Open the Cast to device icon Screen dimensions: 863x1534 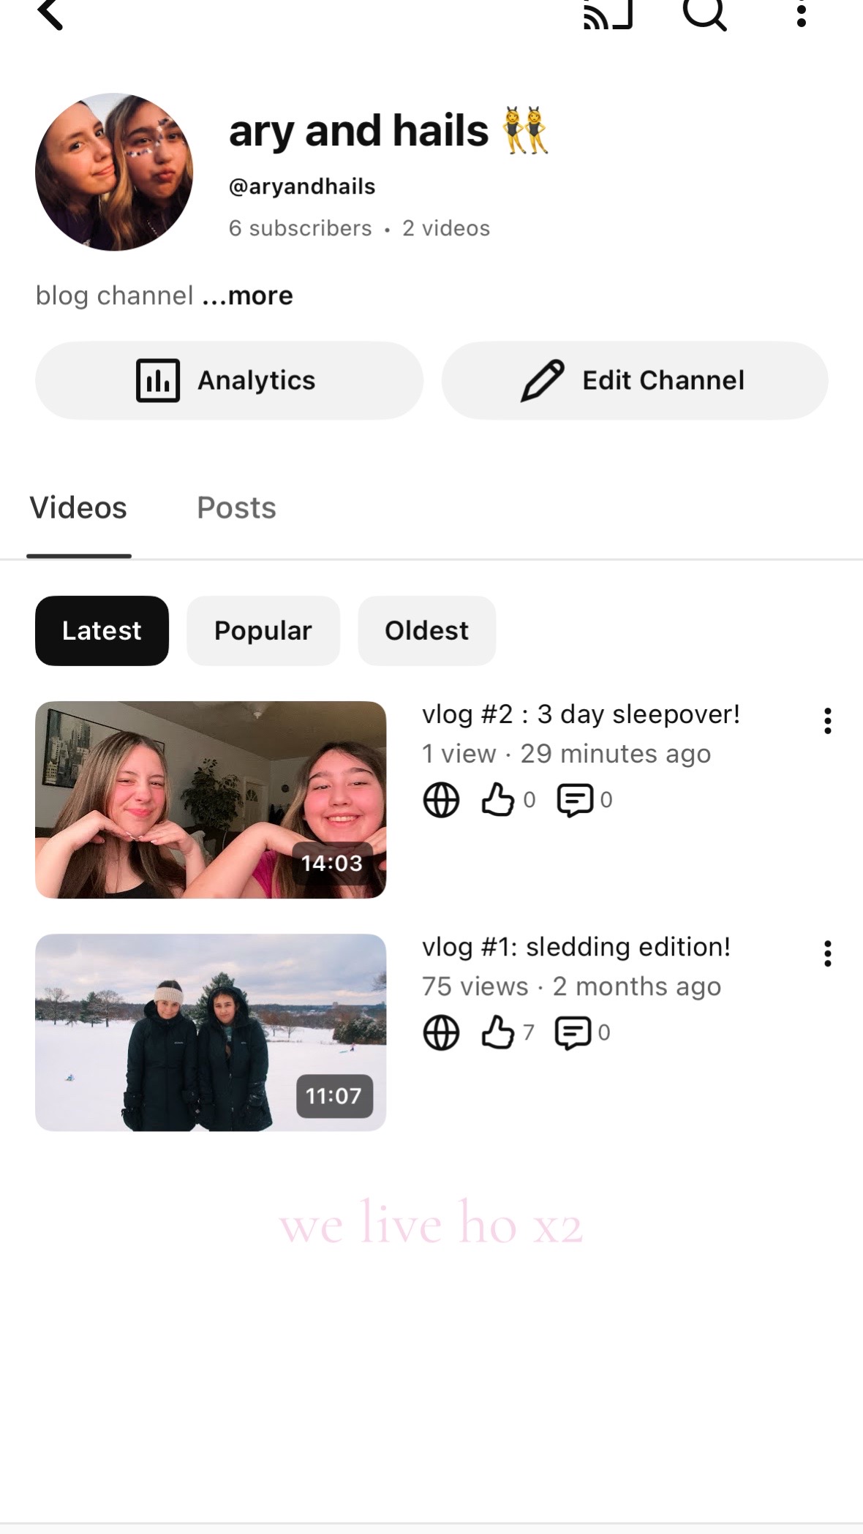608,13
